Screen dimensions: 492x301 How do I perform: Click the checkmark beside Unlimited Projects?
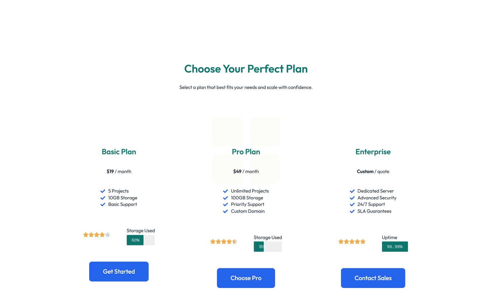[x=225, y=191]
